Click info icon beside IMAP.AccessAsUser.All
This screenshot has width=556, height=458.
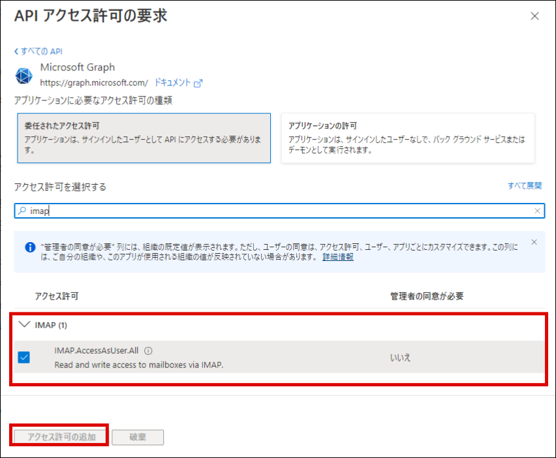tap(148, 351)
